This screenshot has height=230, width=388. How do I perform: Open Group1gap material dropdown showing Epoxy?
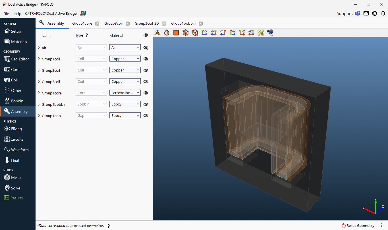[125, 115]
